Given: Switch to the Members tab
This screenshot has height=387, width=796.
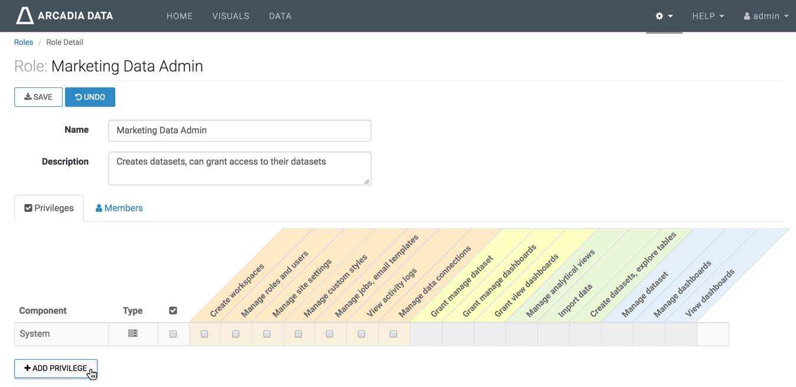Looking at the screenshot, I should (119, 208).
